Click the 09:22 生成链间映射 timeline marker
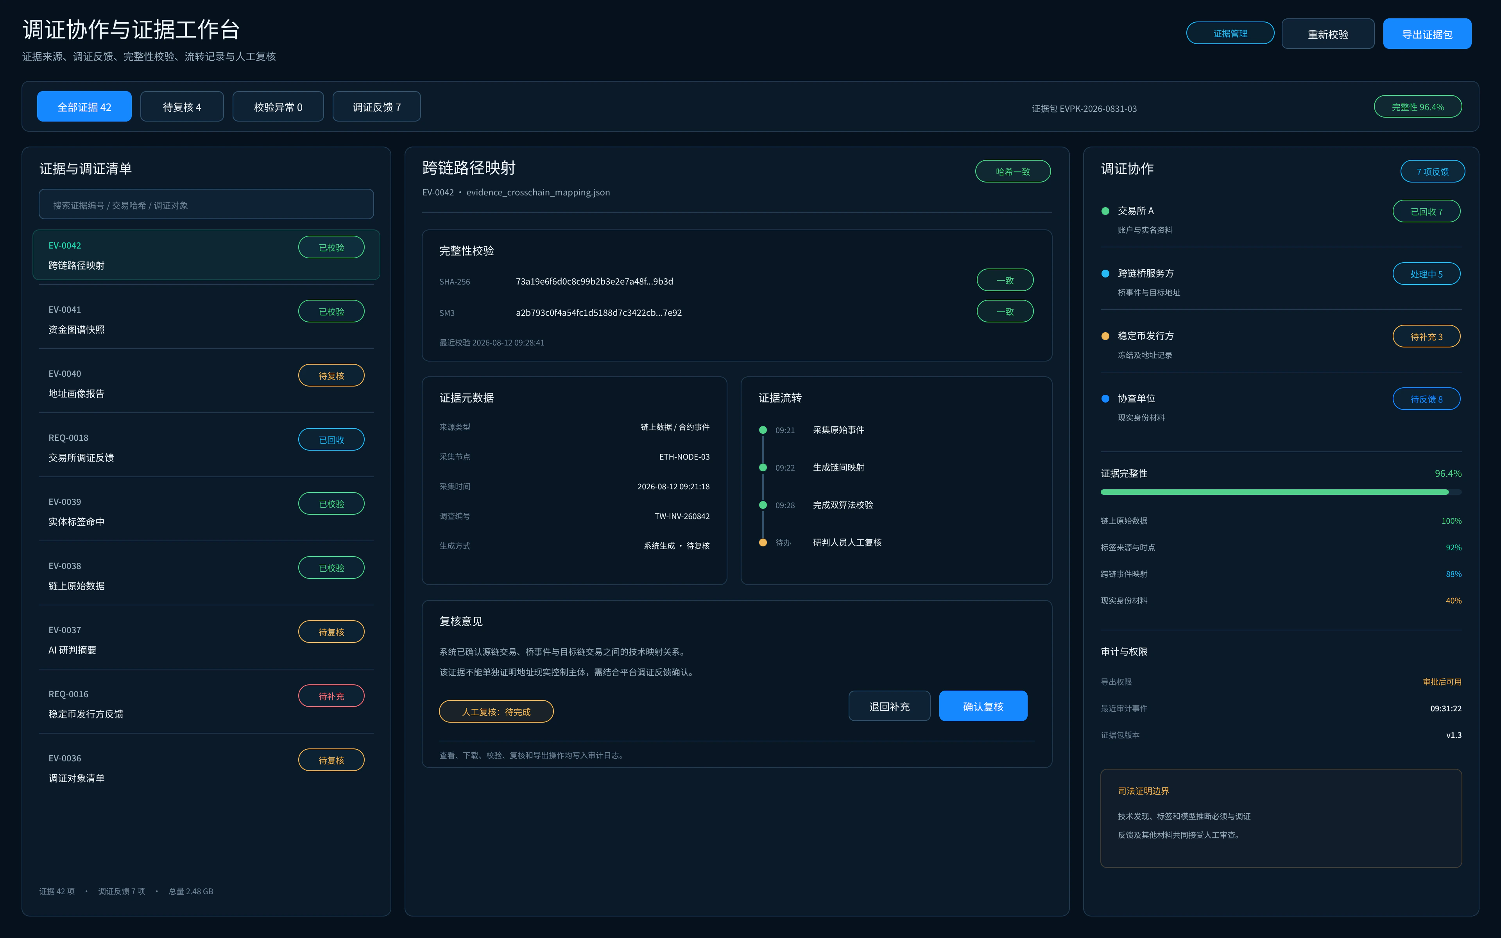 pos(763,468)
